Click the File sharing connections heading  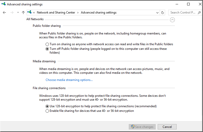point(49,88)
